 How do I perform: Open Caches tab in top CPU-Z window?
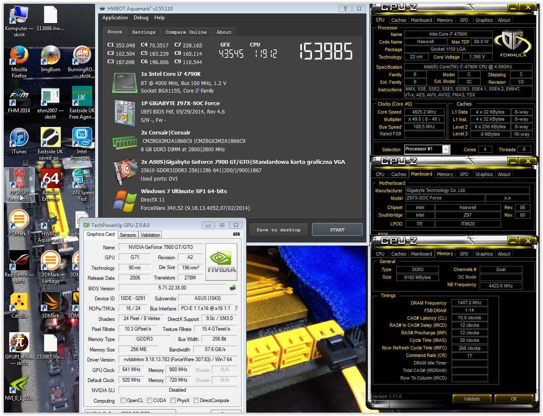(x=398, y=20)
